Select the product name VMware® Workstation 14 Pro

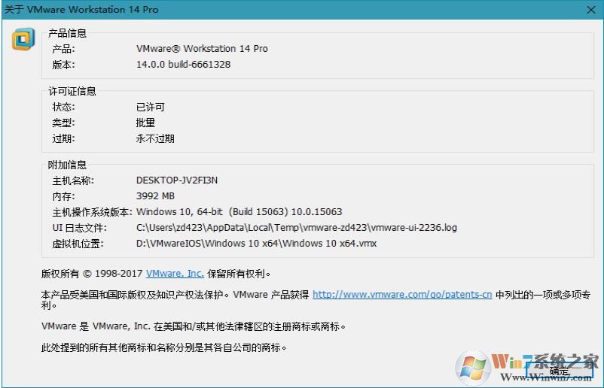point(202,48)
